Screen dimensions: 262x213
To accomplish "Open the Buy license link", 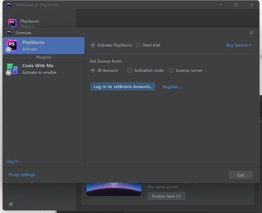I will (238, 45).
